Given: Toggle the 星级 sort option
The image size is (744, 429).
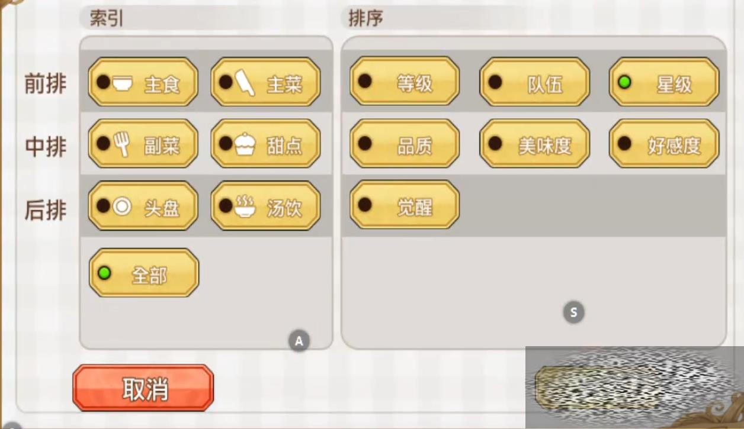Looking at the screenshot, I should tap(664, 82).
